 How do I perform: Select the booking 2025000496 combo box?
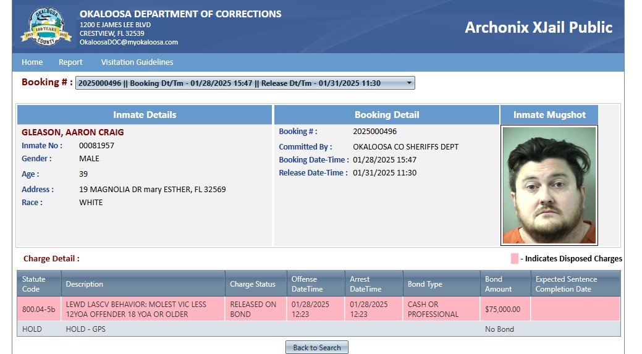point(245,83)
